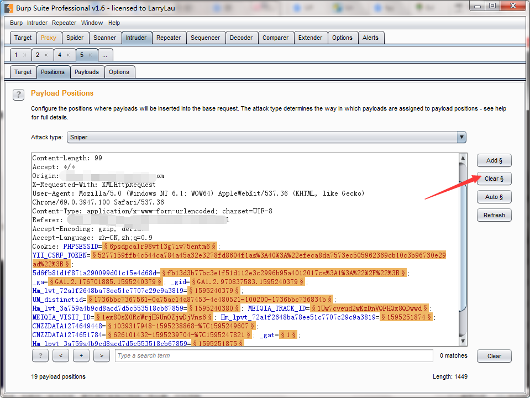Close Intruder attack tab 2
Viewport: 530px width, 398px height.
click(x=46, y=55)
